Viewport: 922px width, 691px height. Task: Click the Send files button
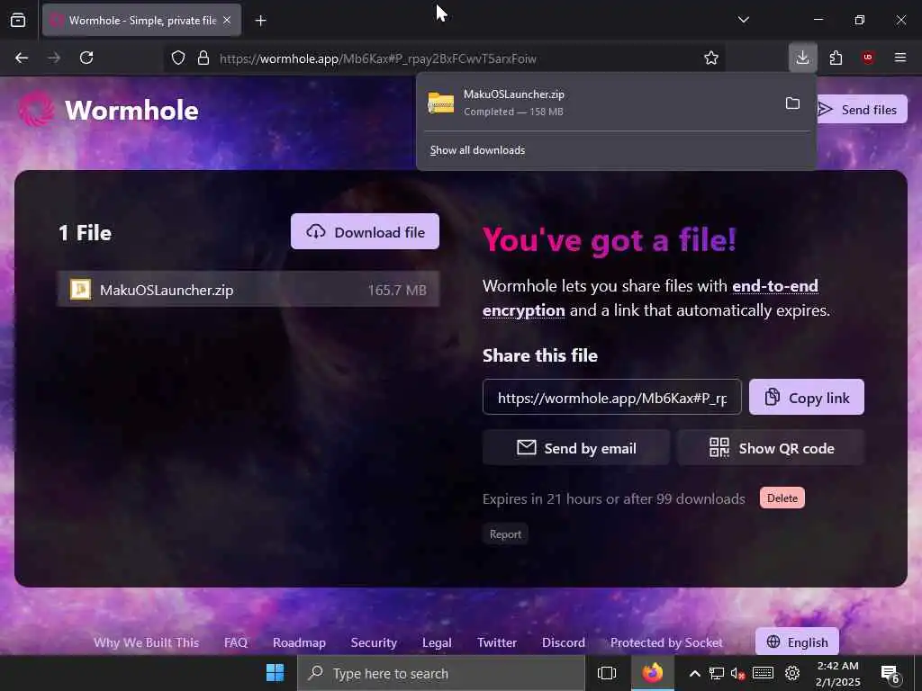[x=860, y=110]
